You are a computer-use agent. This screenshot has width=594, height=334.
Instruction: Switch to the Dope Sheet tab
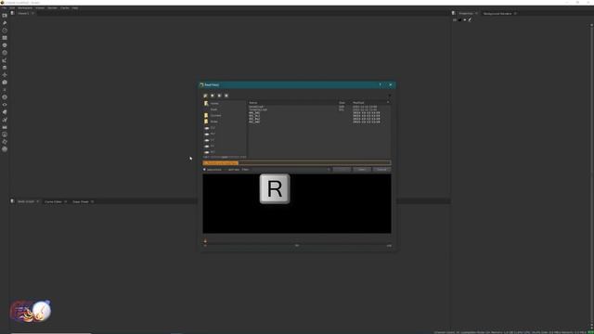(x=81, y=202)
